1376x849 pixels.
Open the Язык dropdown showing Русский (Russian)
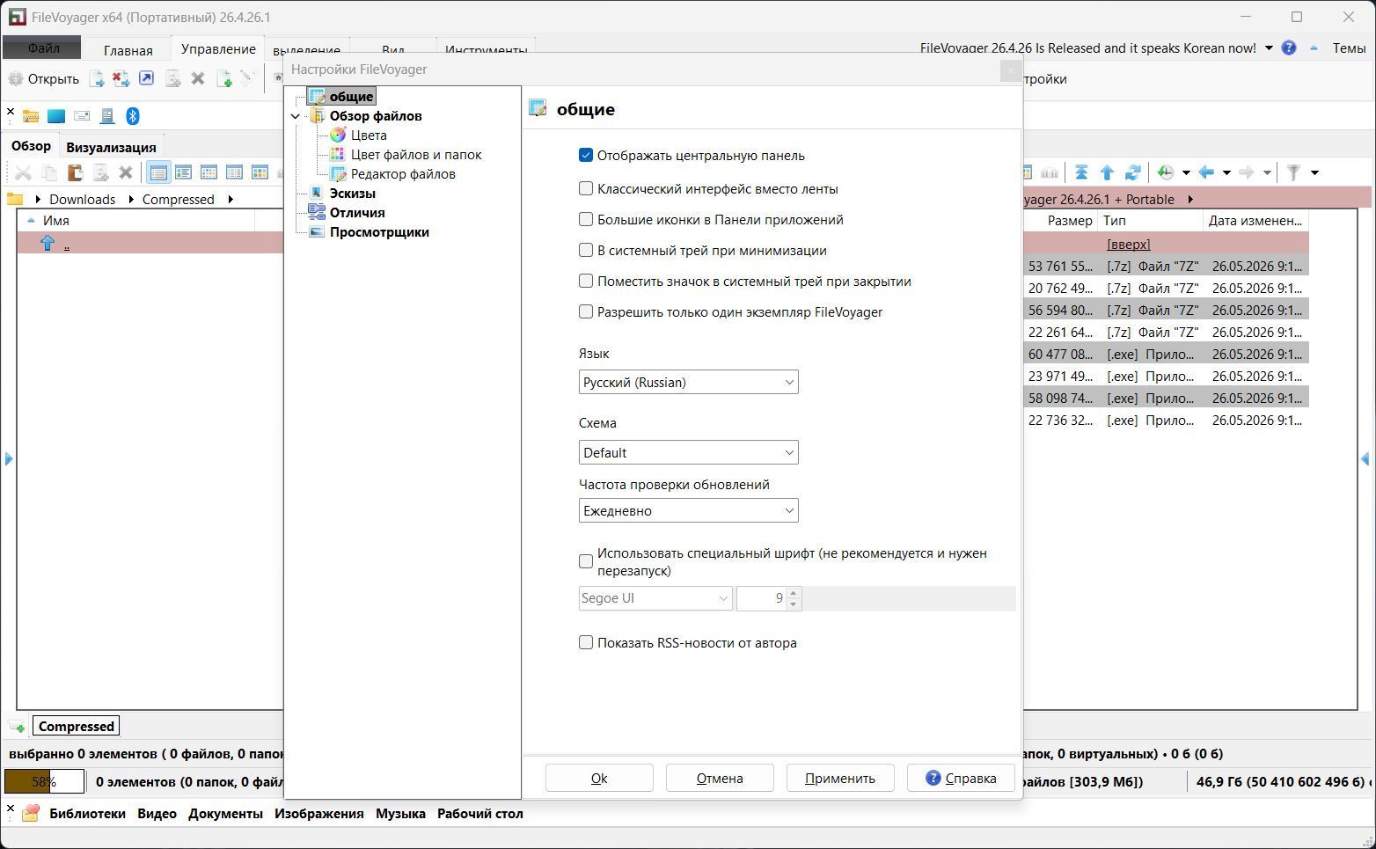coord(688,382)
